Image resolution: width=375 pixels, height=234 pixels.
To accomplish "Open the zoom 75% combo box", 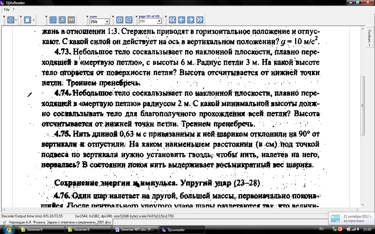I will pyautogui.click(x=99, y=21).
